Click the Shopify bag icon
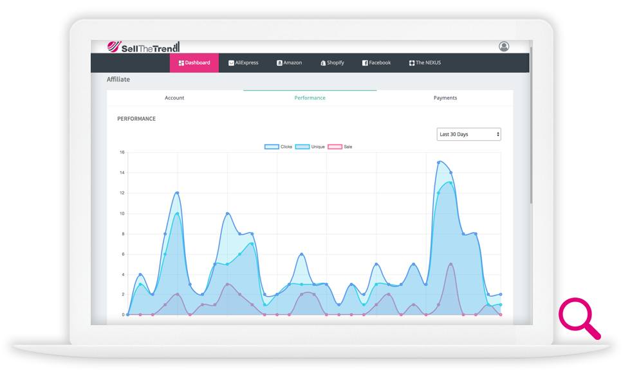Image resolution: width=630 pixels, height=374 pixels. click(323, 63)
